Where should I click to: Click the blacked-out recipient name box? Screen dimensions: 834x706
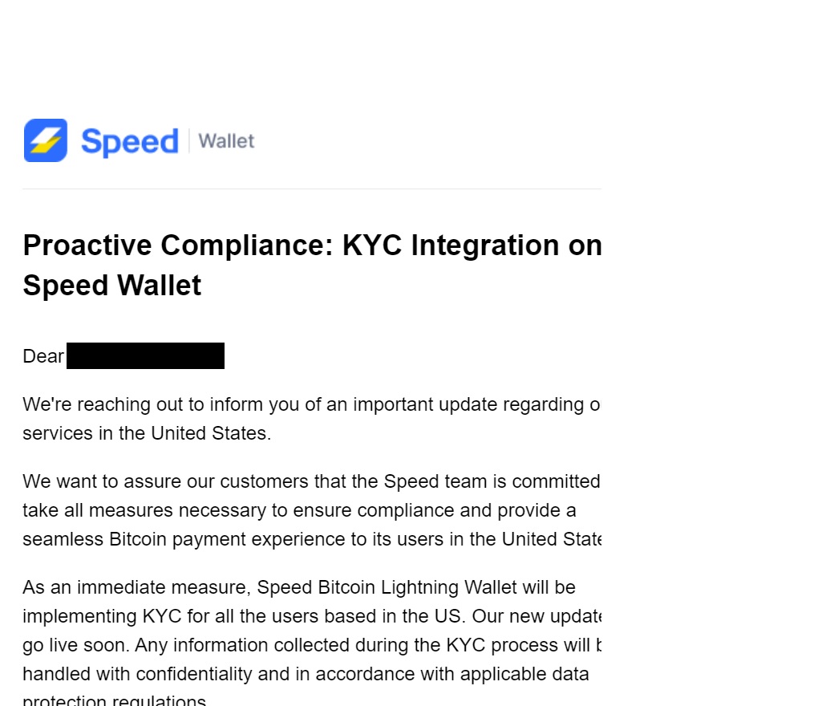point(145,356)
